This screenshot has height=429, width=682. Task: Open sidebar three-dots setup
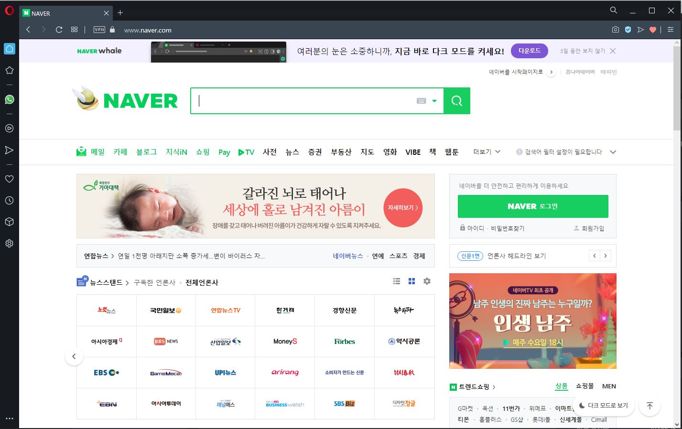coord(9,418)
